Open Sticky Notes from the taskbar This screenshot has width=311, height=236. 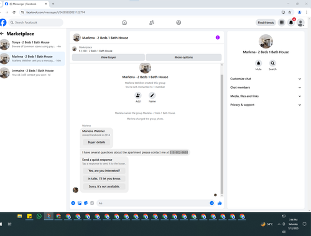pos(29,216)
